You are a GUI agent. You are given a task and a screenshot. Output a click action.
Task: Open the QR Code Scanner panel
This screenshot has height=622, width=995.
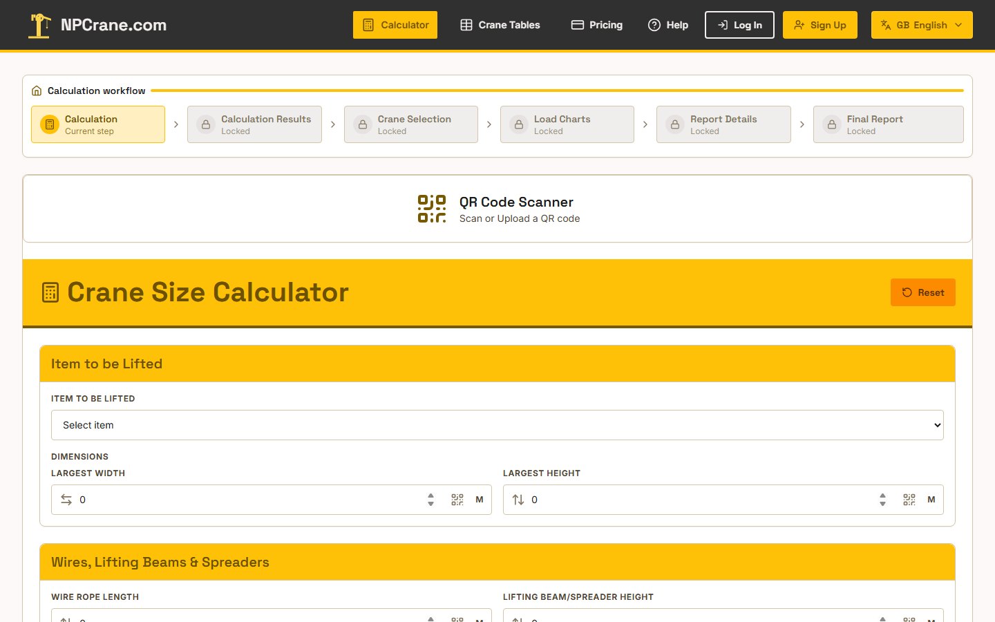497,209
